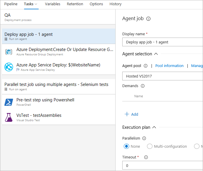Click the info icon next to Agent pool
The width and height of the screenshot is (203, 171).
click(145, 66)
